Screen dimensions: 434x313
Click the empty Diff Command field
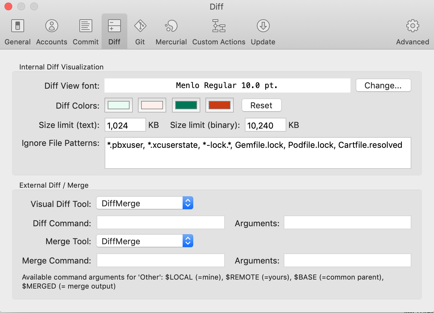point(160,222)
